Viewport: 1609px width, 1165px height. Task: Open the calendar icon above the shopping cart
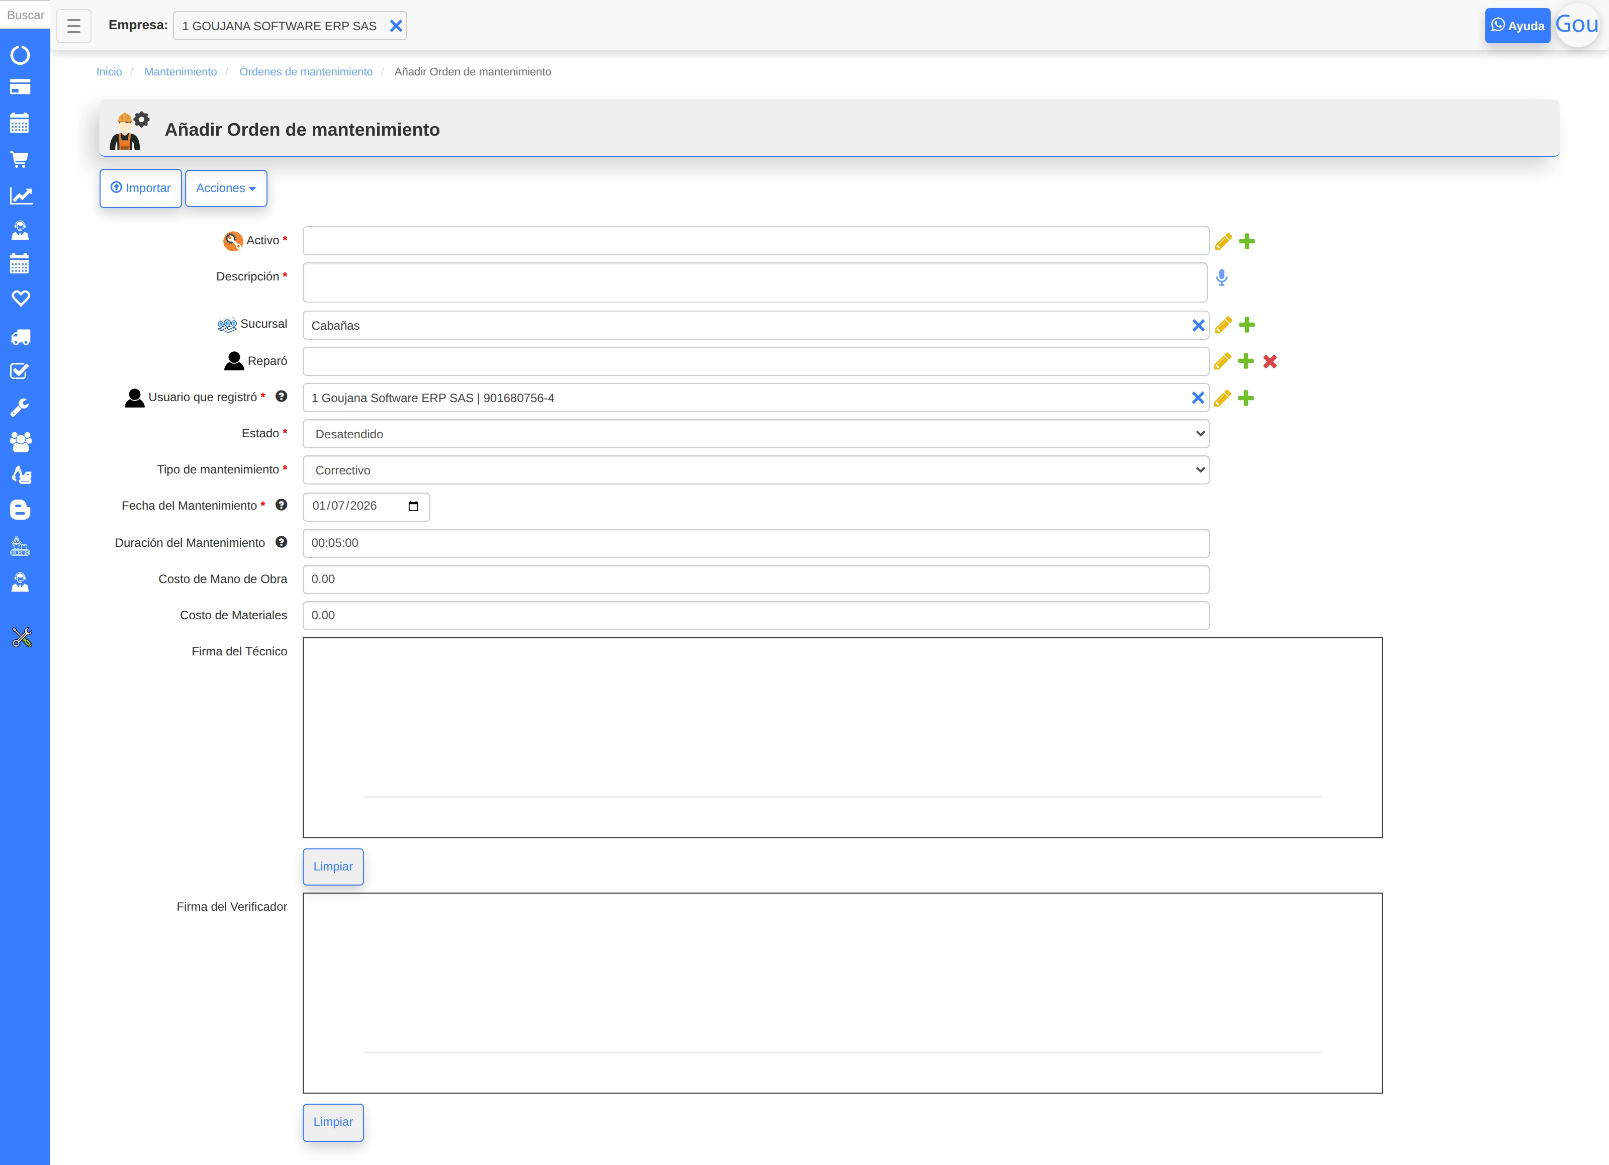[x=20, y=123]
